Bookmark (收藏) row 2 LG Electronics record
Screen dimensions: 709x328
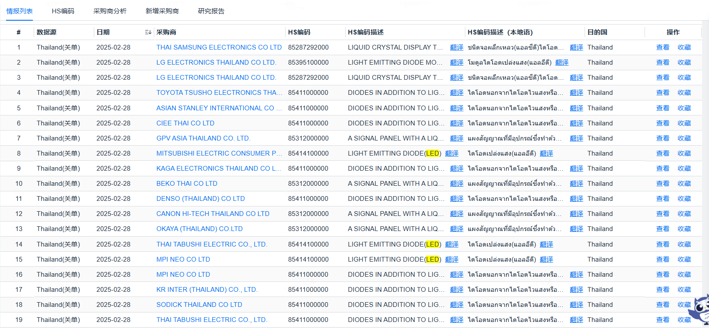pos(684,62)
